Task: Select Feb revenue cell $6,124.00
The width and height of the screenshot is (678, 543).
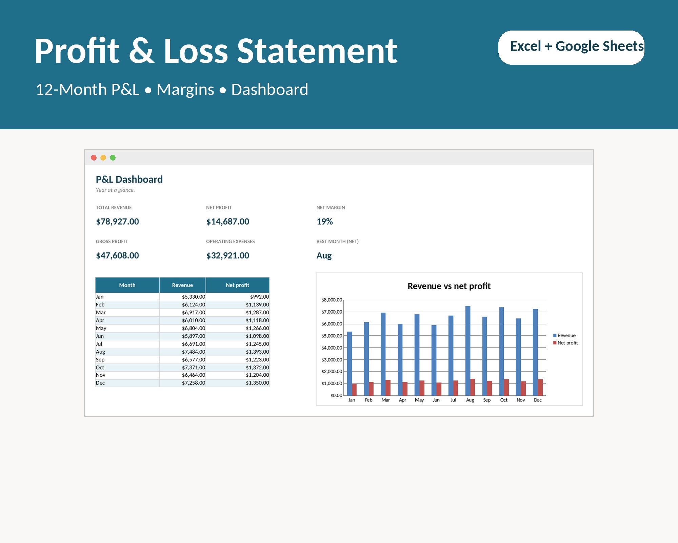Action: [182, 305]
